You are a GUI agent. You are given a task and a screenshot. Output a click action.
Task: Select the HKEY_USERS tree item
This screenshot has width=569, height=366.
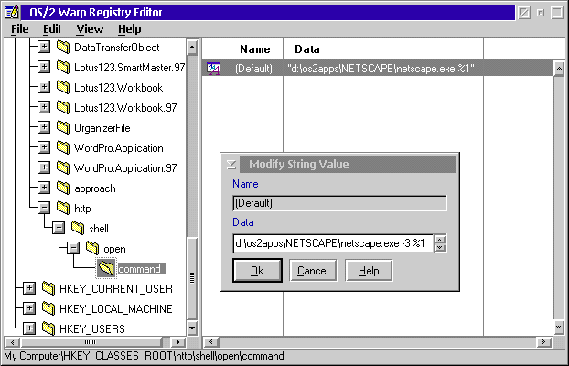pos(92,328)
